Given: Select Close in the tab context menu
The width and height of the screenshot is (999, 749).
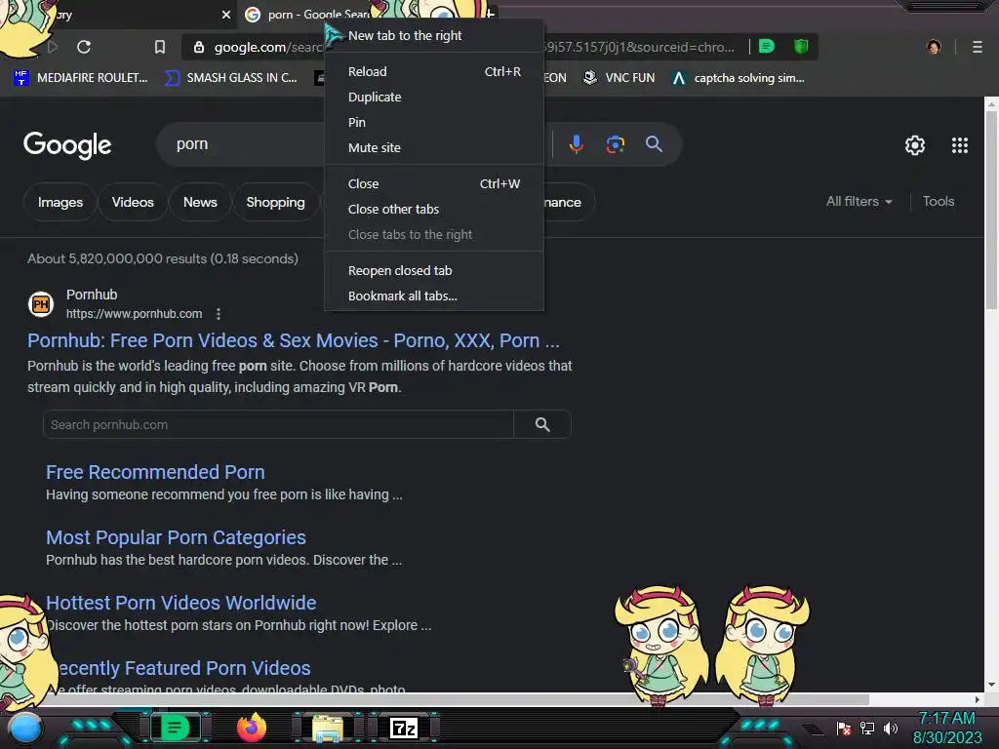Looking at the screenshot, I should coord(434,183).
